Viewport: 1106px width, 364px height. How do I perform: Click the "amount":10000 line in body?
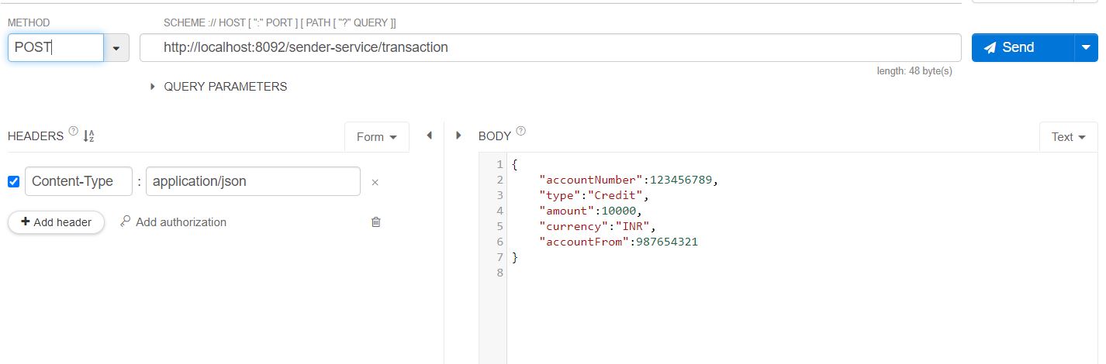591,211
